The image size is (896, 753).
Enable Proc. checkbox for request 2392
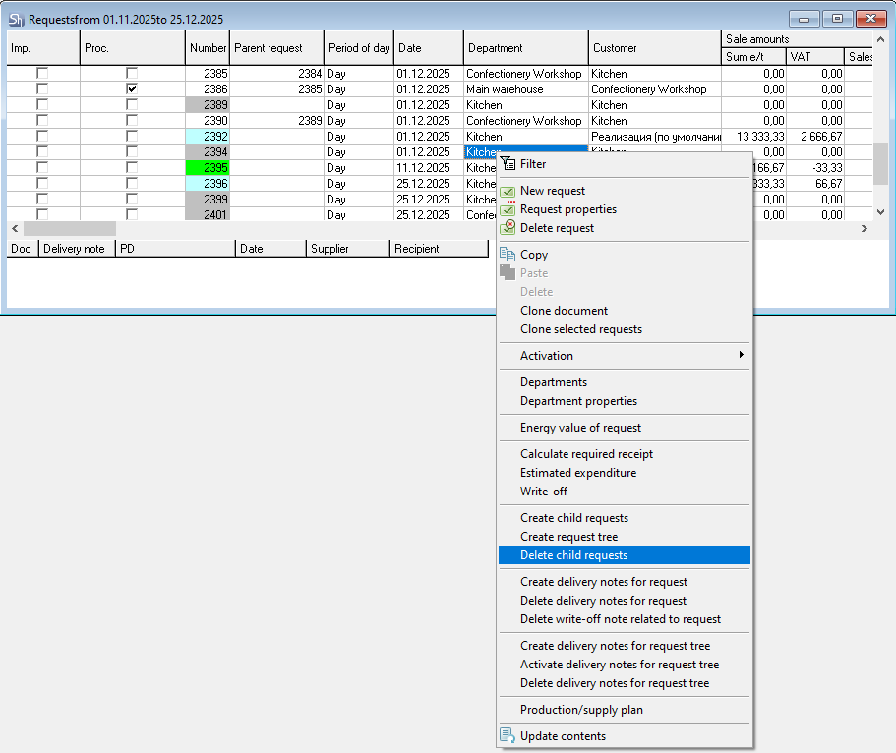(x=132, y=137)
